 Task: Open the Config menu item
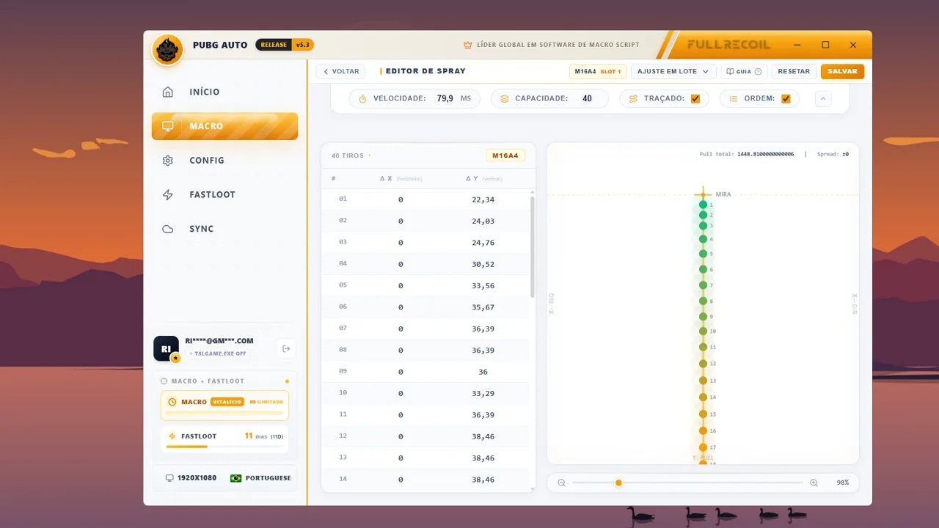point(224,161)
